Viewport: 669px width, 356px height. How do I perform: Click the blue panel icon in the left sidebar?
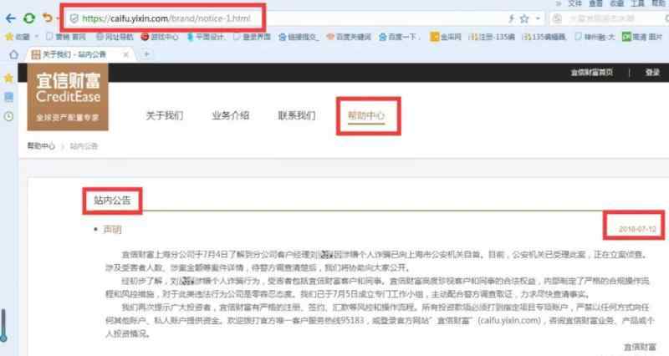(8, 97)
